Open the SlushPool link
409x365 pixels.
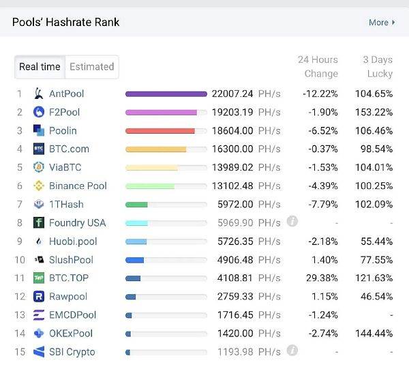71,260
